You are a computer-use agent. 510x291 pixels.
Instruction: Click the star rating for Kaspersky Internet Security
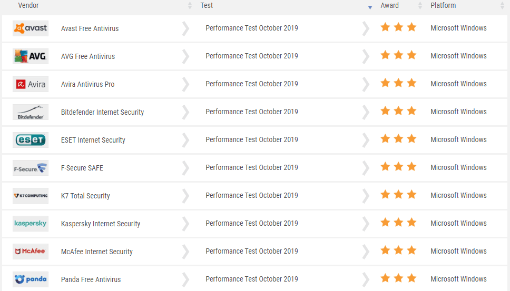click(x=398, y=223)
